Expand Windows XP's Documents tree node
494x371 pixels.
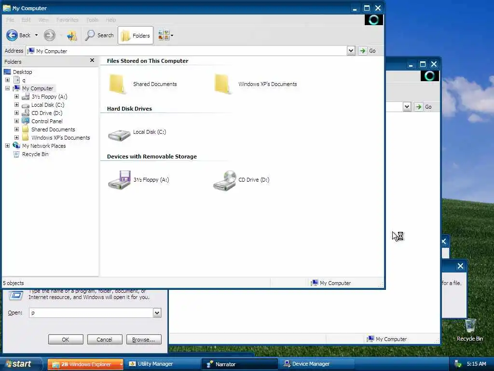17,138
